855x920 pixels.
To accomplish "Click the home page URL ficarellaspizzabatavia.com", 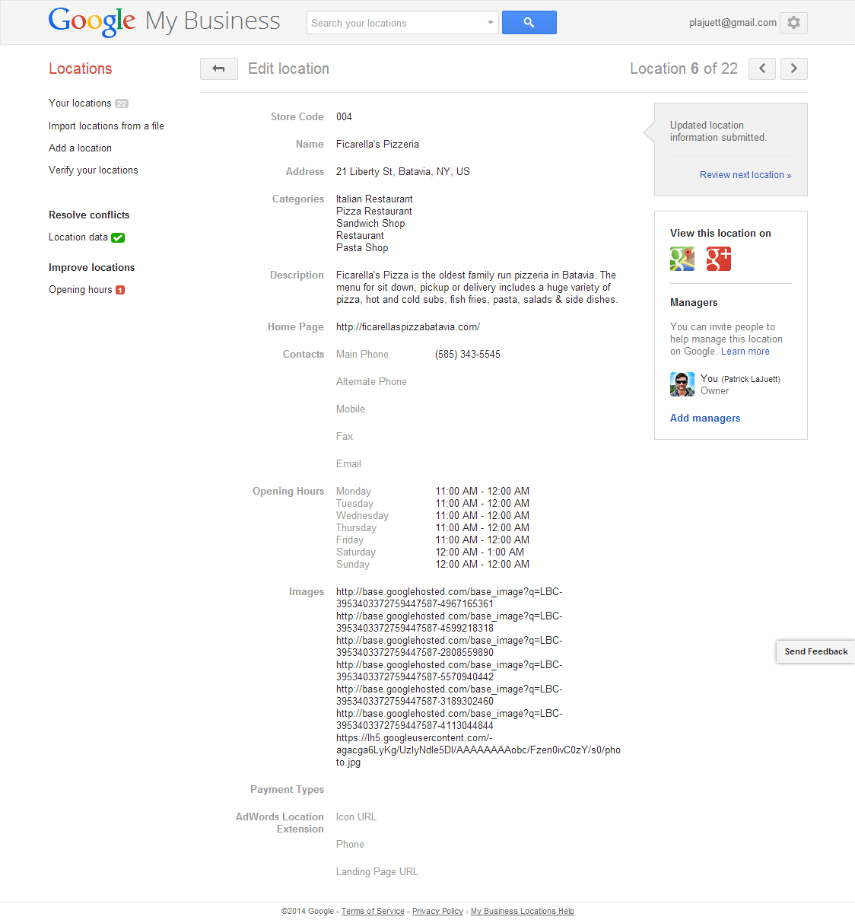I will click(x=408, y=326).
